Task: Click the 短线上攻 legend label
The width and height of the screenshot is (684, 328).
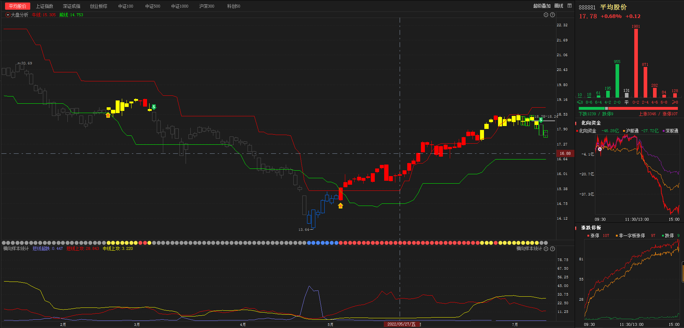Action: [83, 248]
